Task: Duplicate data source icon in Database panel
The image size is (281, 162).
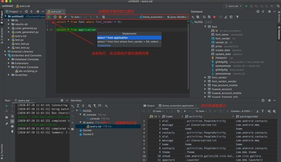Action: click(x=198, y=17)
